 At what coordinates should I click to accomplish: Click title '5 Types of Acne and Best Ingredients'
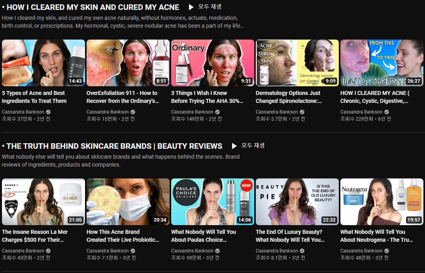[x=34, y=97]
